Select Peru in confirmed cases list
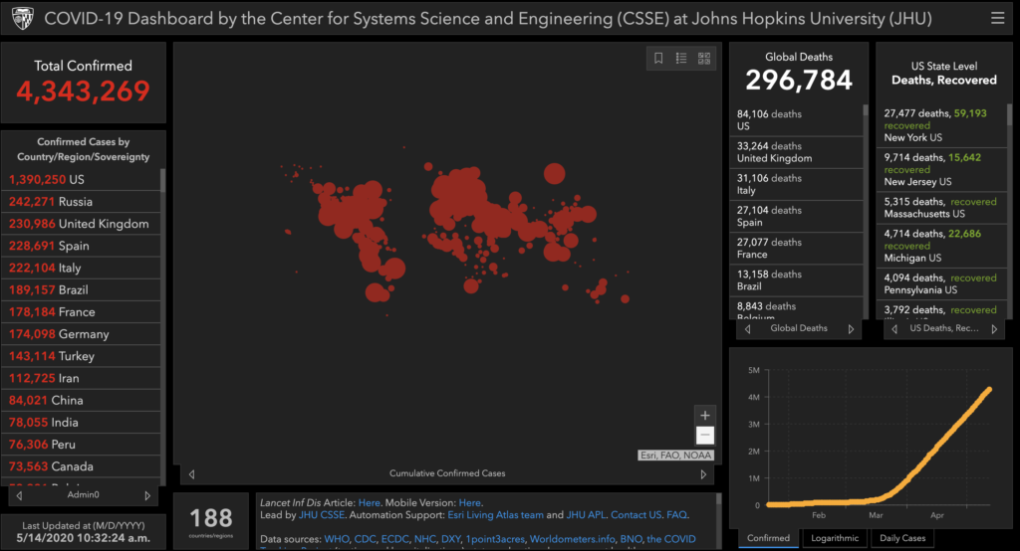Image resolution: width=1020 pixels, height=551 pixels. [82, 445]
